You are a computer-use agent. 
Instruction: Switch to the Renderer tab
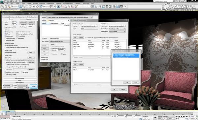(29, 19)
